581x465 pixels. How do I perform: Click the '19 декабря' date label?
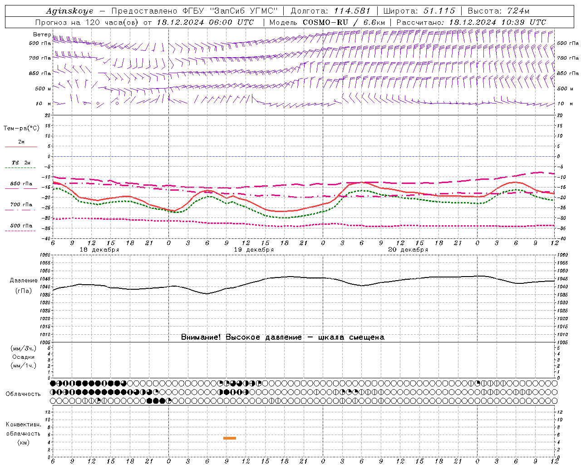click(x=254, y=250)
